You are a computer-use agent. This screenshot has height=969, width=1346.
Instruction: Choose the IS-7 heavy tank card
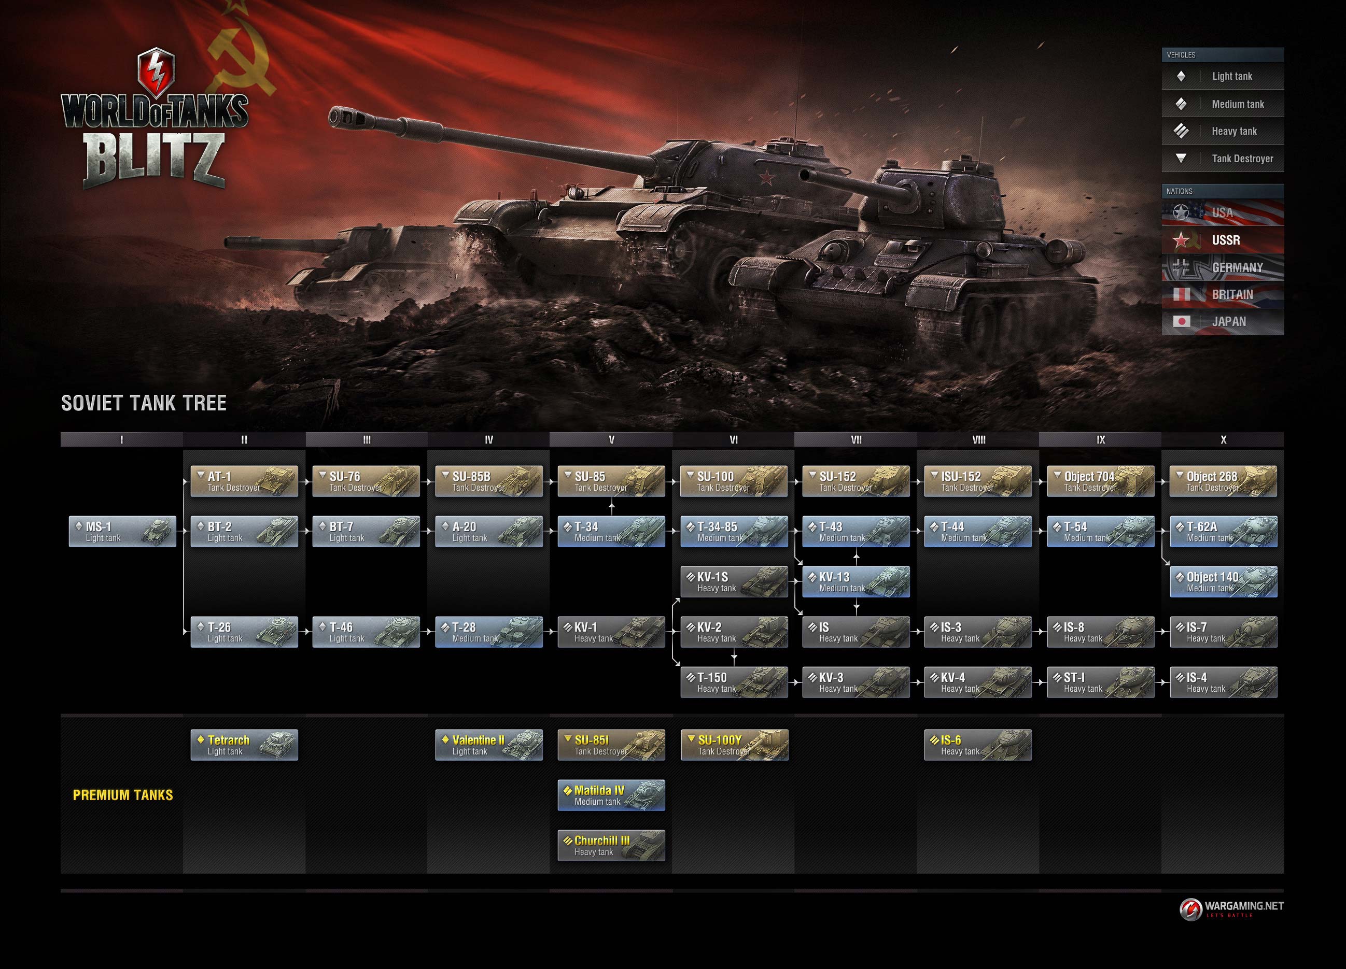click(x=1224, y=632)
